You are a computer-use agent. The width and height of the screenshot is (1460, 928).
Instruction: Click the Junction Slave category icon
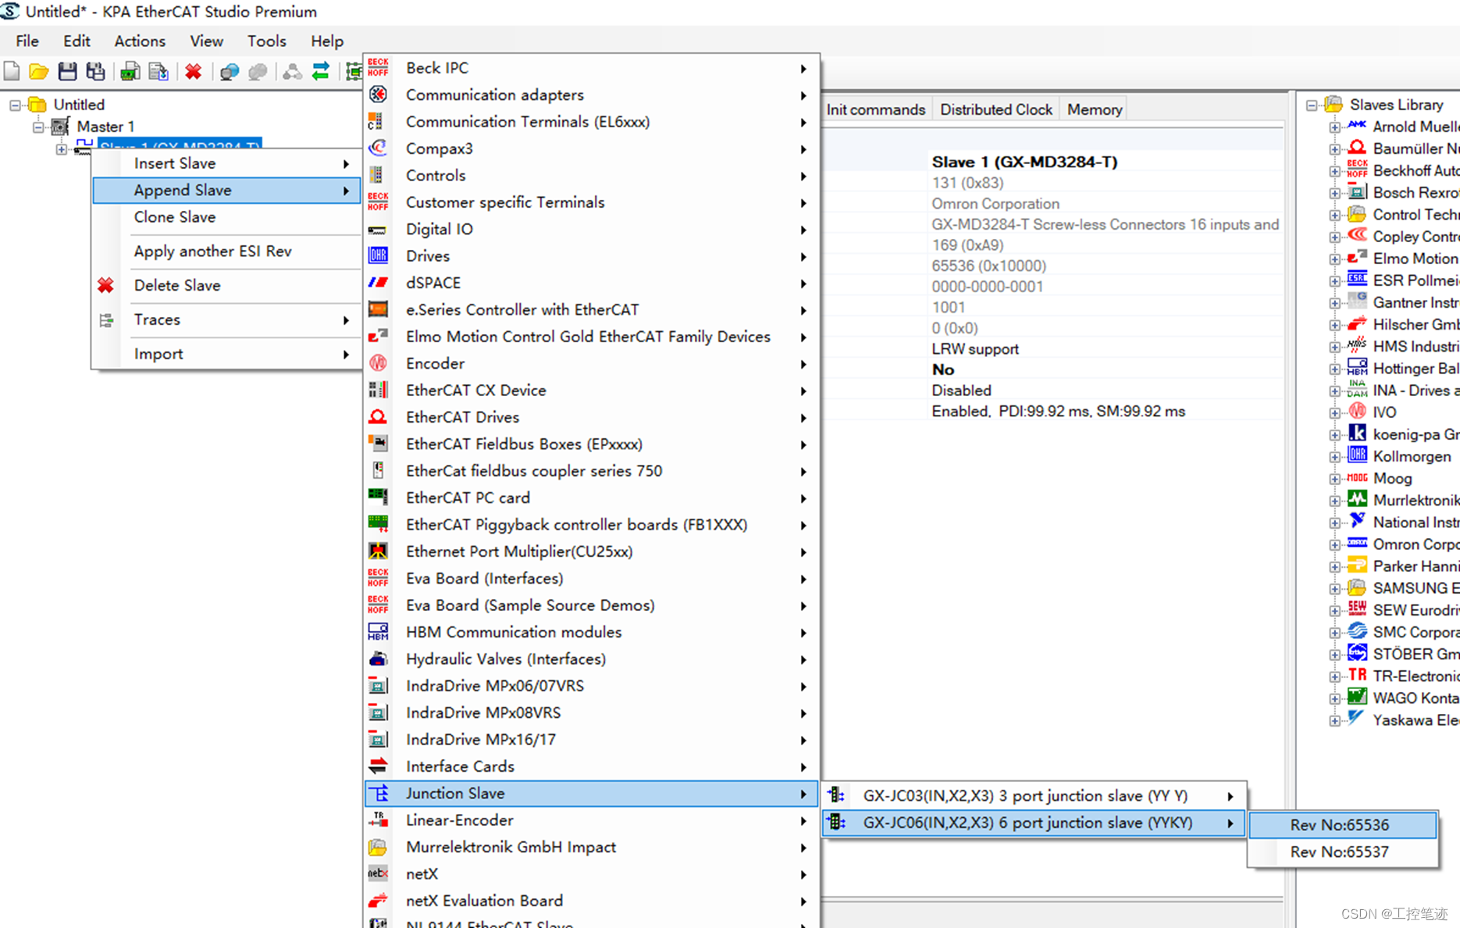coord(379,794)
